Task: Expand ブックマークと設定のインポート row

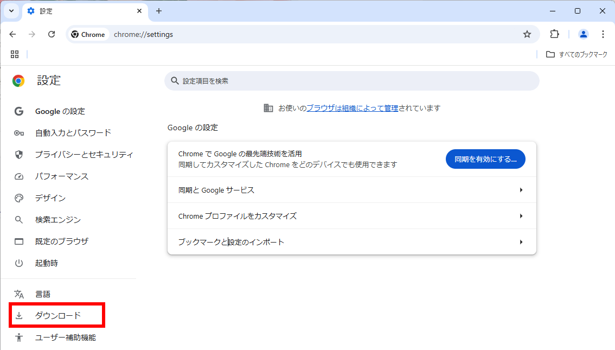Action: click(x=352, y=242)
